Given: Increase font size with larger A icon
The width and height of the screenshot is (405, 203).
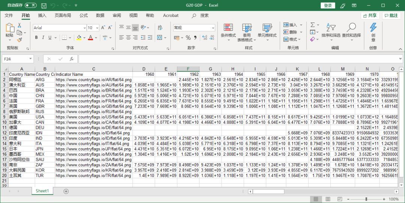Looking at the screenshot, I should click(x=103, y=28).
